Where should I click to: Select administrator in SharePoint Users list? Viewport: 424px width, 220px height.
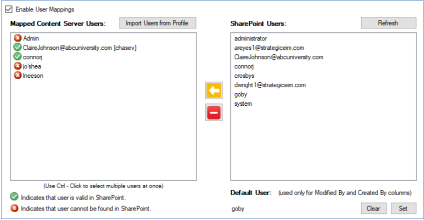(x=250, y=38)
